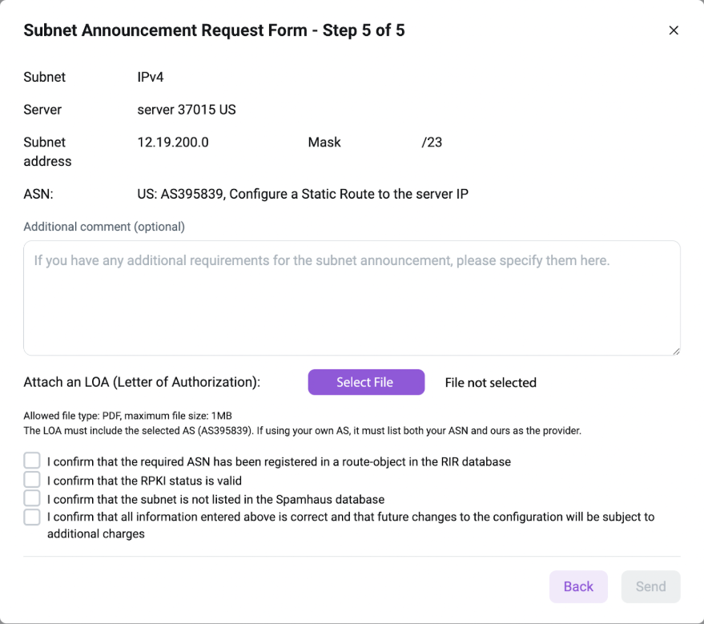Viewport: 704px width, 624px height.
Task: Grab the comment box resize handle
Action: tap(676, 351)
